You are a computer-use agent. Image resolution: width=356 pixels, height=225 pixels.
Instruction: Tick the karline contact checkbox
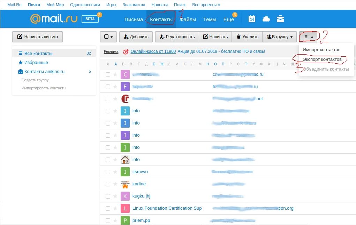coord(108,184)
